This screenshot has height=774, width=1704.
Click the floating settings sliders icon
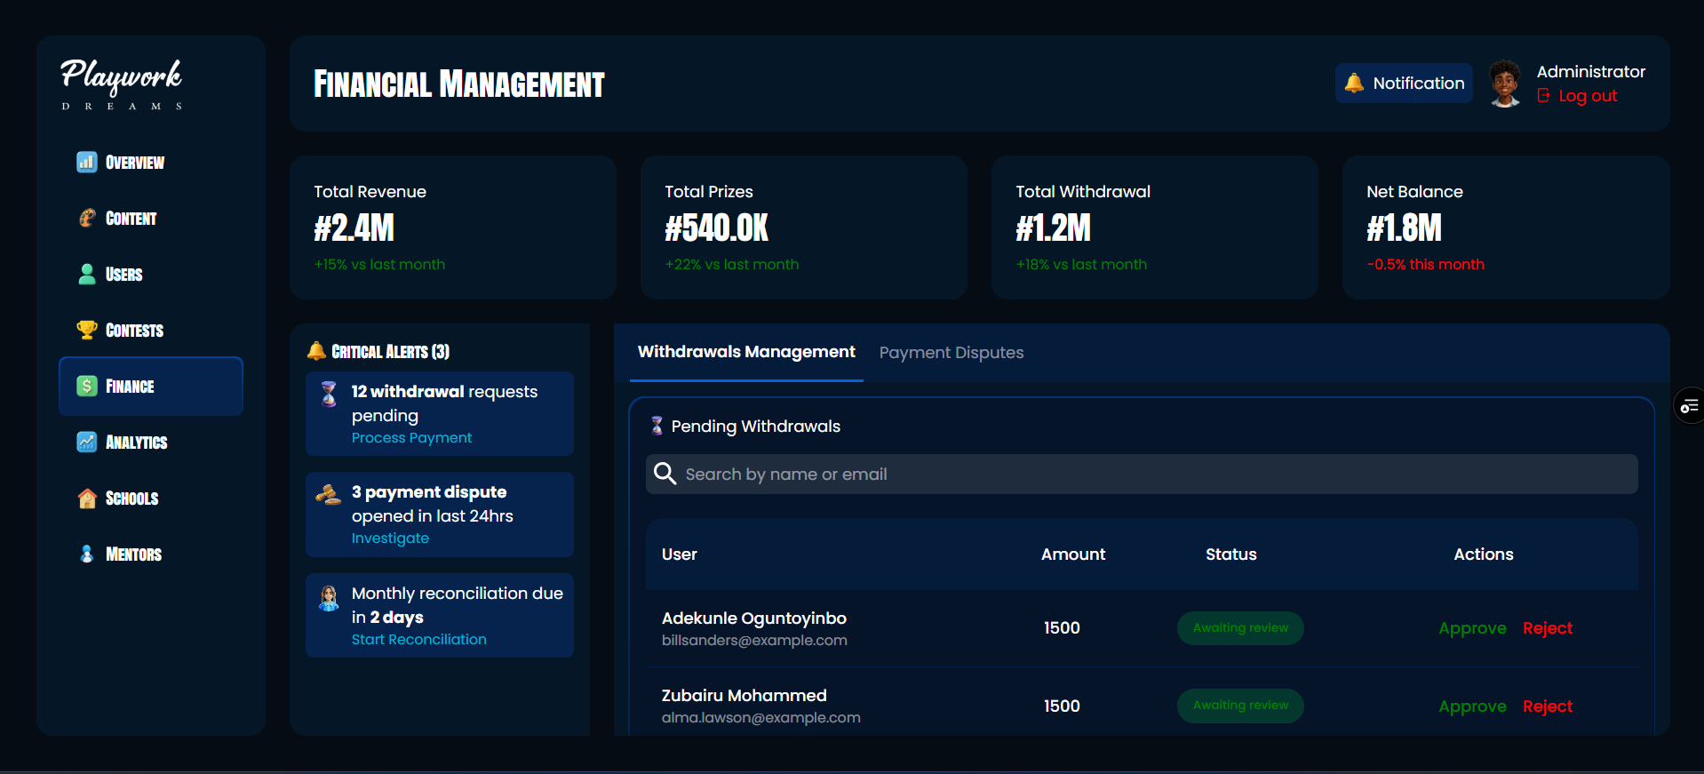point(1688,406)
